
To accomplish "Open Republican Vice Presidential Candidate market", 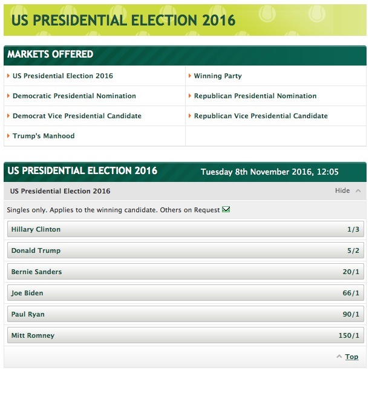I will (261, 116).
